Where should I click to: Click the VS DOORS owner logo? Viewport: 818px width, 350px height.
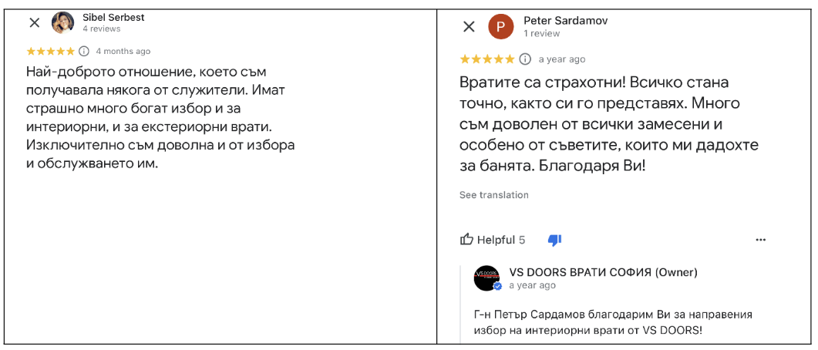486,278
